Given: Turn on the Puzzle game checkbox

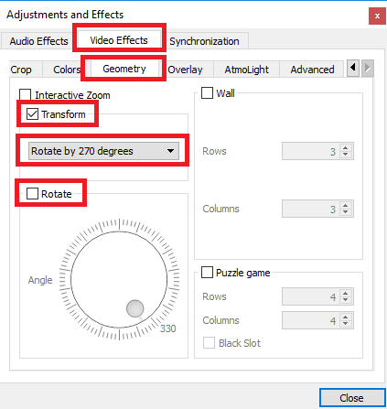Looking at the screenshot, I should 207,273.
